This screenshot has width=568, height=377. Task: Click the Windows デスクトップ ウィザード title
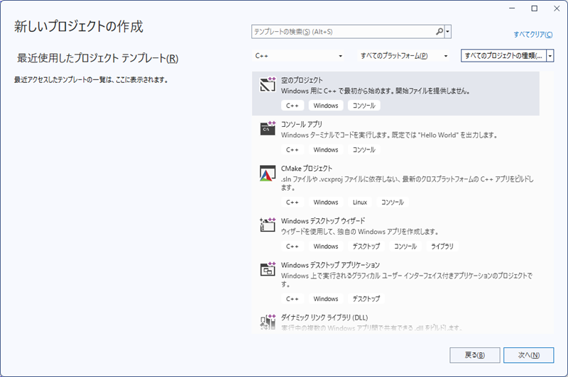pos(323,221)
